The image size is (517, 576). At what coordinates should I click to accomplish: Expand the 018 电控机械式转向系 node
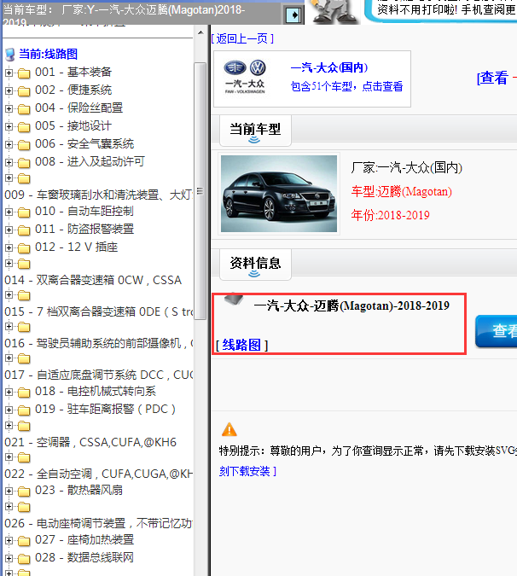tap(9, 393)
